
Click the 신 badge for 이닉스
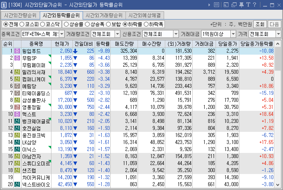click(x=17, y=149)
